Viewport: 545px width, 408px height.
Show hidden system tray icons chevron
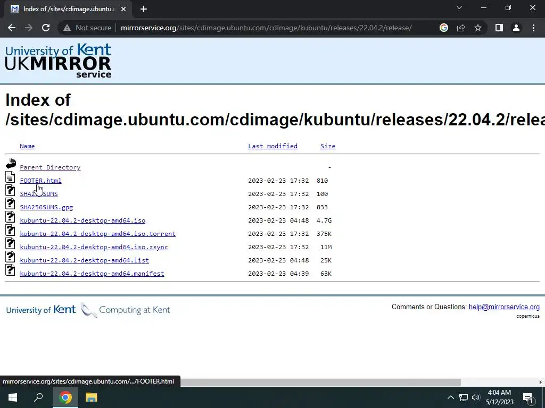point(450,397)
